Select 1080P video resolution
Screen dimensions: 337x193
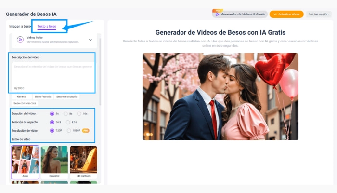coord(69,131)
